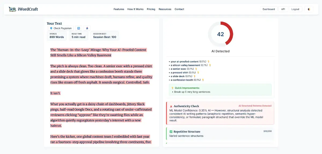This screenshot has width=322, height=154.
Task: Click the 100/100 score for Repetitive Structure
Action: pyautogui.click(x=268, y=131)
